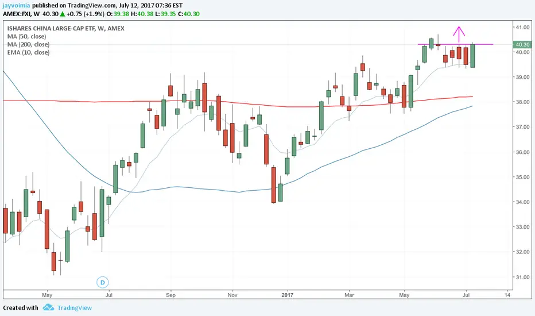Screen dimensions: 535x316
Task: Click the 35.00 price axis label
Action: [x=523, y=177]
